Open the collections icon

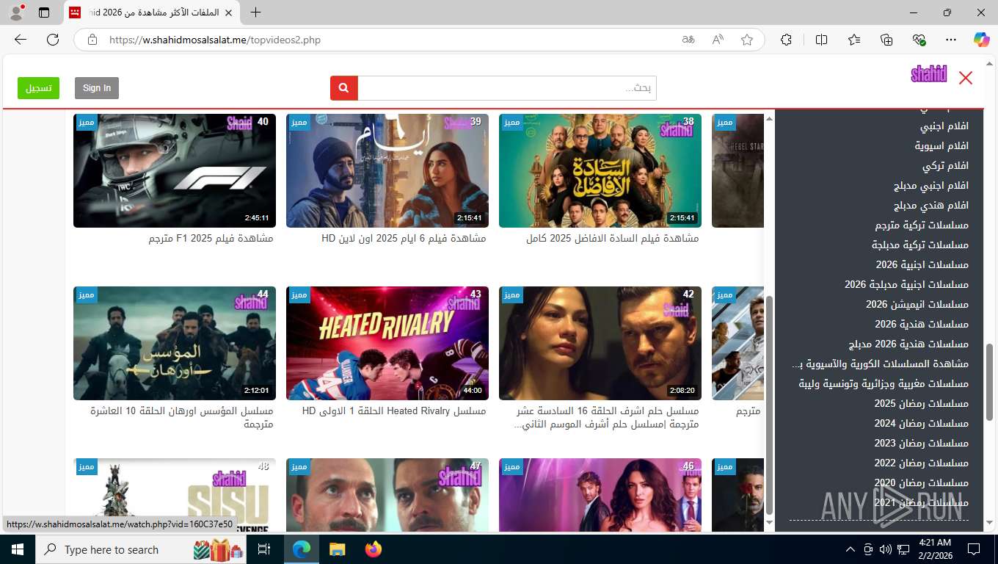click(x=886, y=40)
